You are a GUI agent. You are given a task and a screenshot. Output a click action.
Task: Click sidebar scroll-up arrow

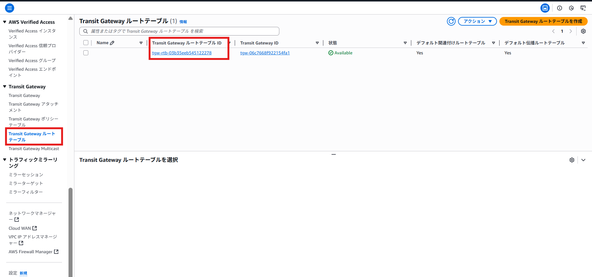click(x=70, y=19)
